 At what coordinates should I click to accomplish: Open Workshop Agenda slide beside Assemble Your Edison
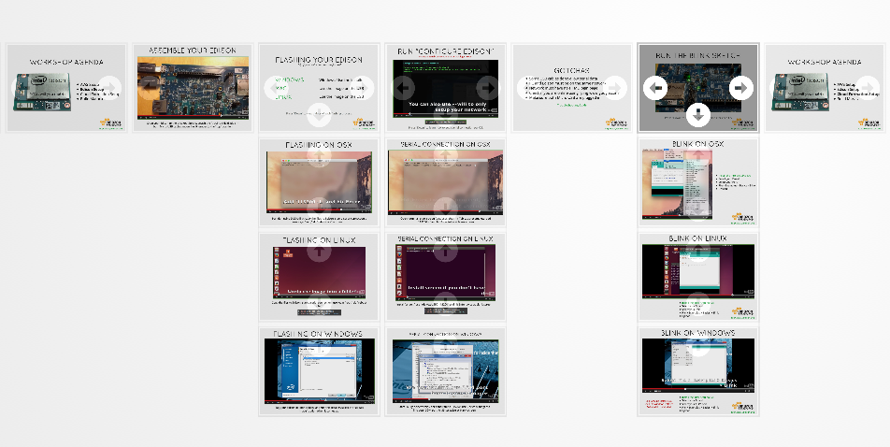coord(65,88)
